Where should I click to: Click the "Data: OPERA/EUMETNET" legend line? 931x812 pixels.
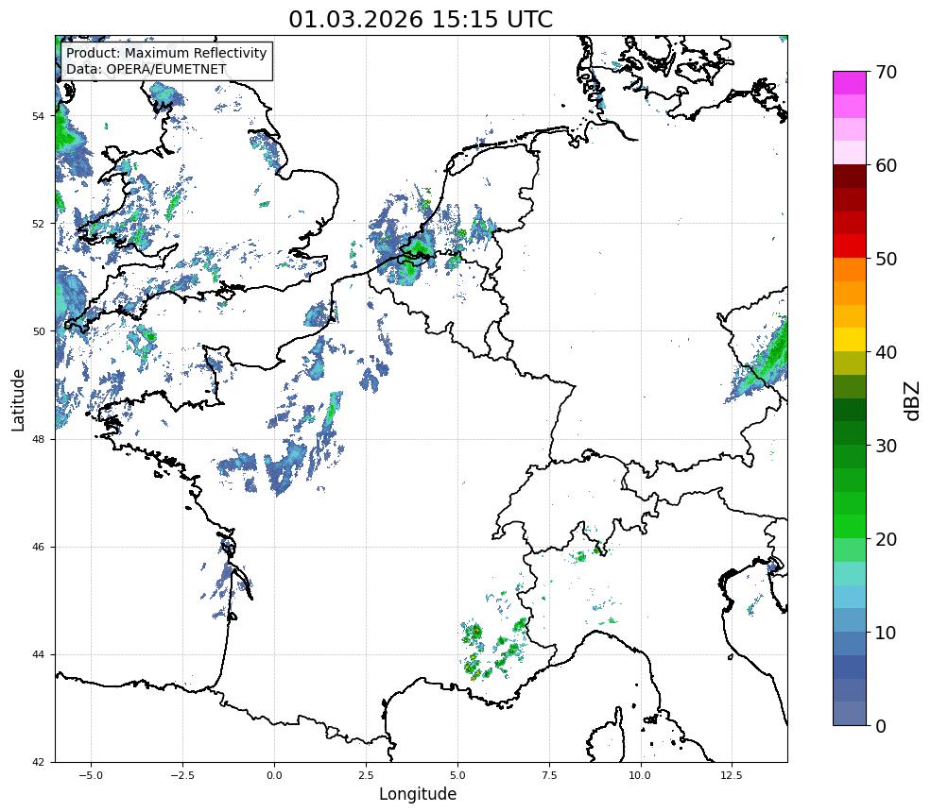coord(147,69)
